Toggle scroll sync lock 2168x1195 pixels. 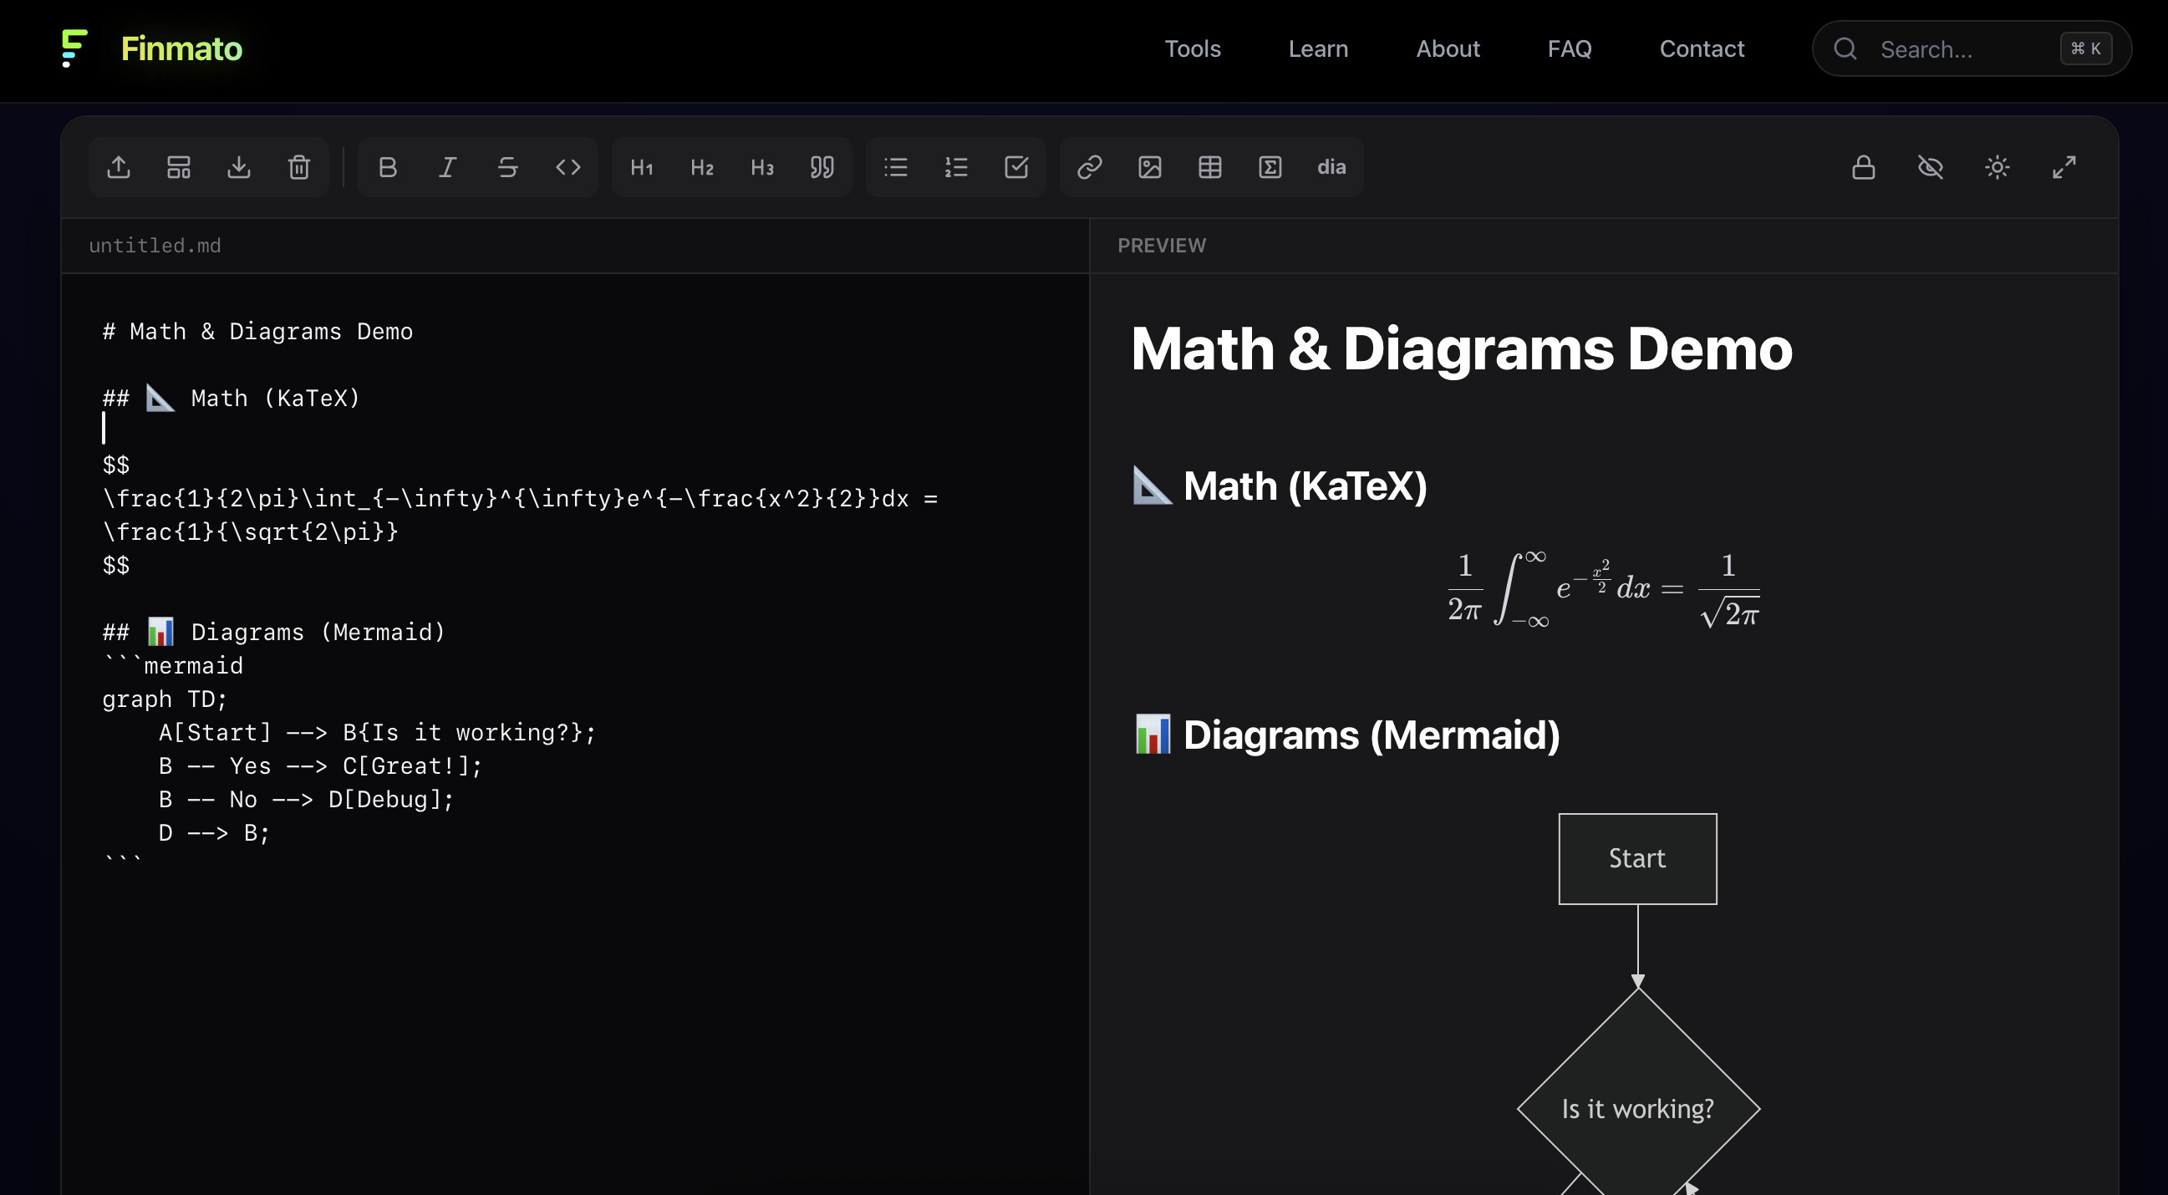[1863, 167]
